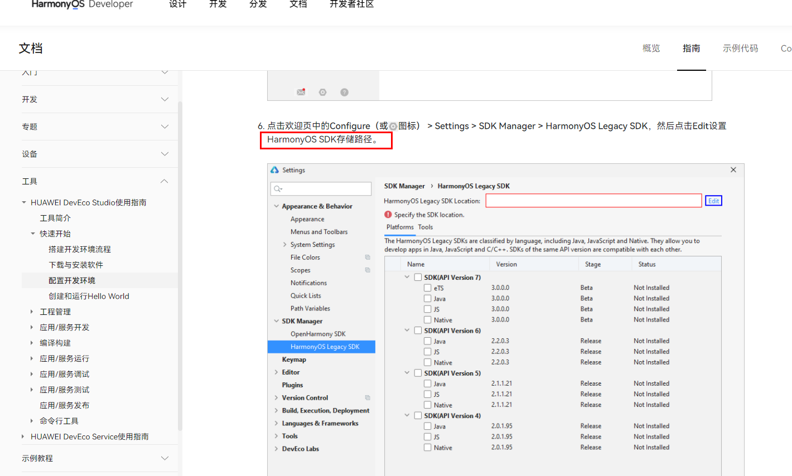Image resolution: width=792 pixels, height=476 pixels.
Task: Check the SDK(API Version 6) checkbox
Action: [x=418, y=331]
